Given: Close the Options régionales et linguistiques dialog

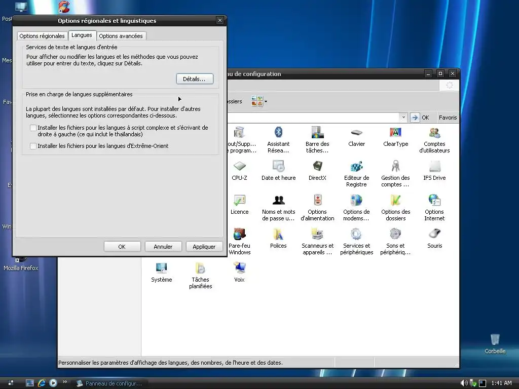Looking at the screenshot, I should tap(220, 20).
